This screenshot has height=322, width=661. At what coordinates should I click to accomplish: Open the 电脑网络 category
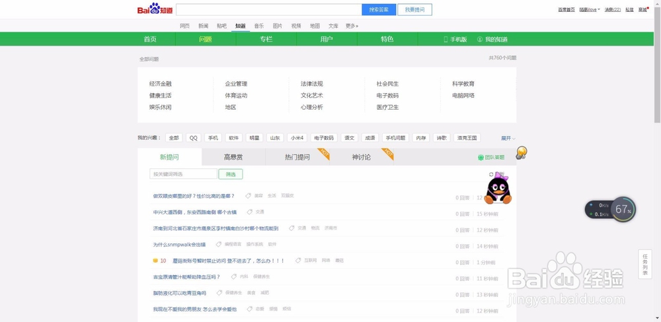(463, 96)
